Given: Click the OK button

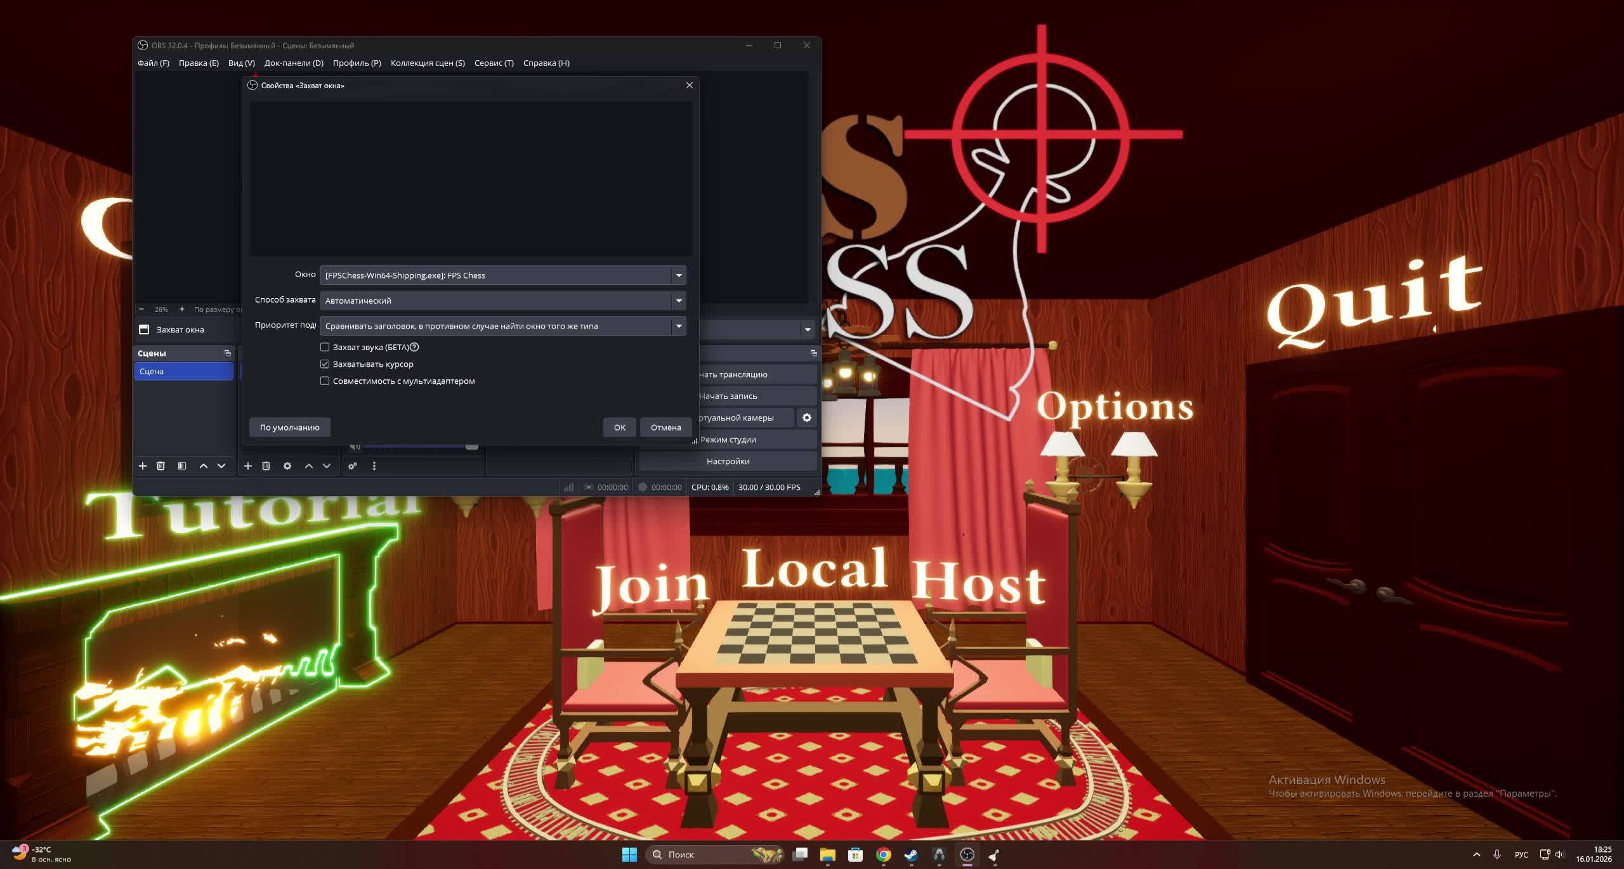Looking at the screenshot, I should click(x=619, y=427).
